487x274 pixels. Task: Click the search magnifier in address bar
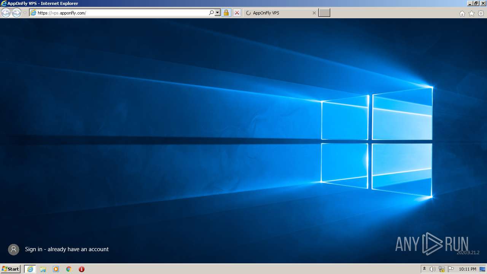click(x=212, y=13)
